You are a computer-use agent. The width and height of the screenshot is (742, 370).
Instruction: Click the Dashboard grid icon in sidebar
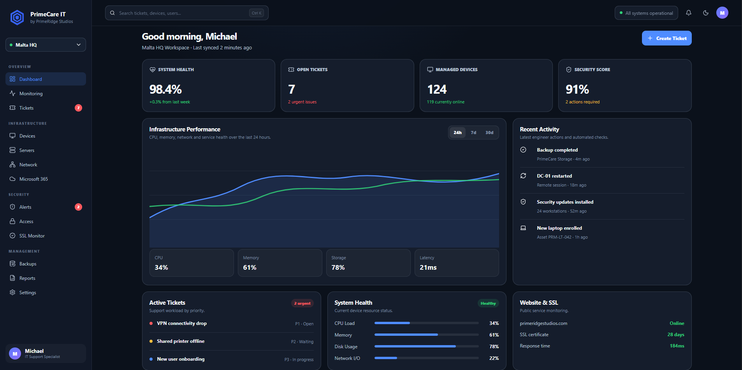(12, 79)
